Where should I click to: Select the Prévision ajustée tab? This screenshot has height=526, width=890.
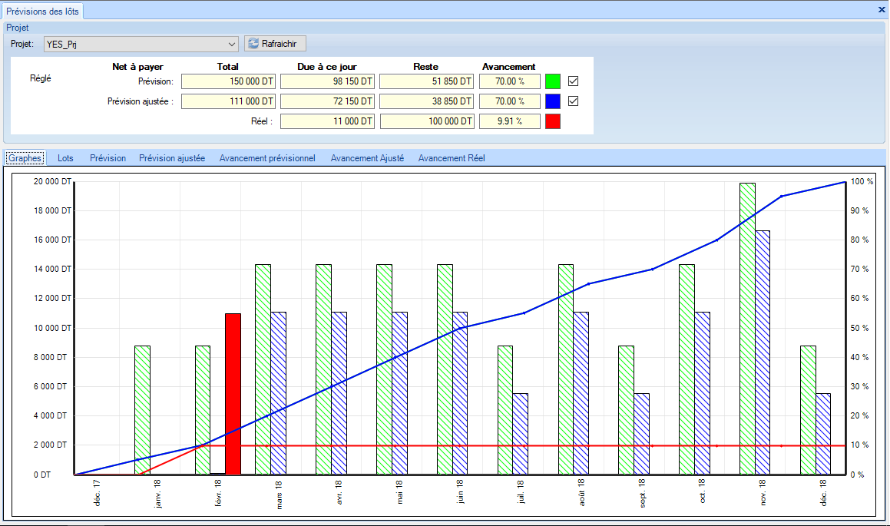(x=172, y=158)
